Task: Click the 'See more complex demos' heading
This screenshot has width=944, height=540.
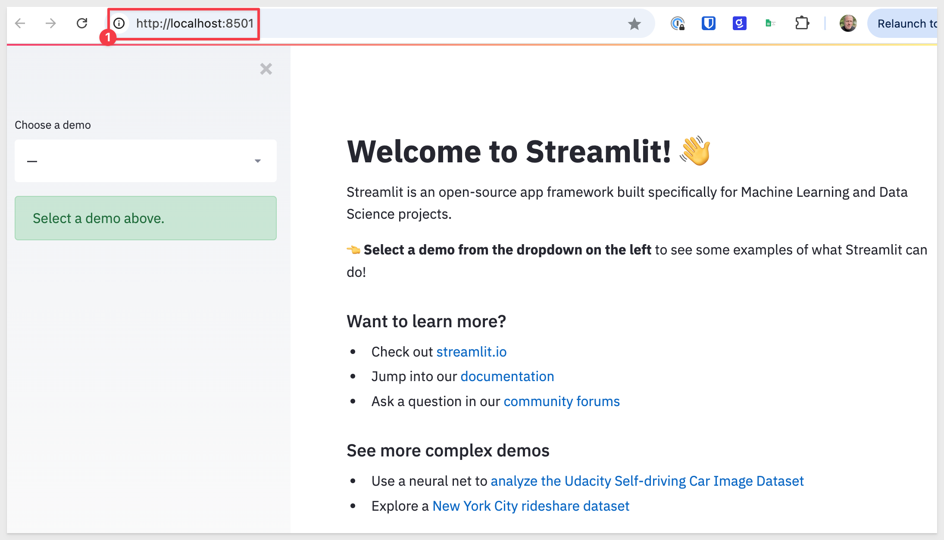Action: [448, 450]
